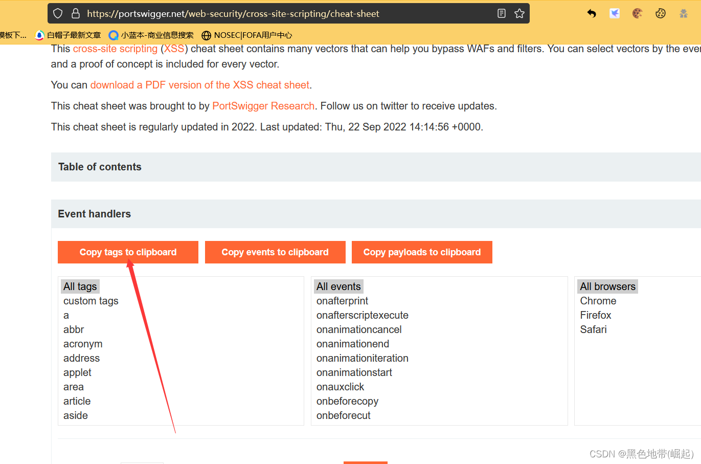Click the shield icon in the address bar
Image resolution: width=701 pixels, height=464 pixels.
(57, 13)
